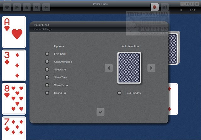201x140 pixels.
Task: Toggle the Free Card option
Action: pyautogui.click(x=47, y=54)
